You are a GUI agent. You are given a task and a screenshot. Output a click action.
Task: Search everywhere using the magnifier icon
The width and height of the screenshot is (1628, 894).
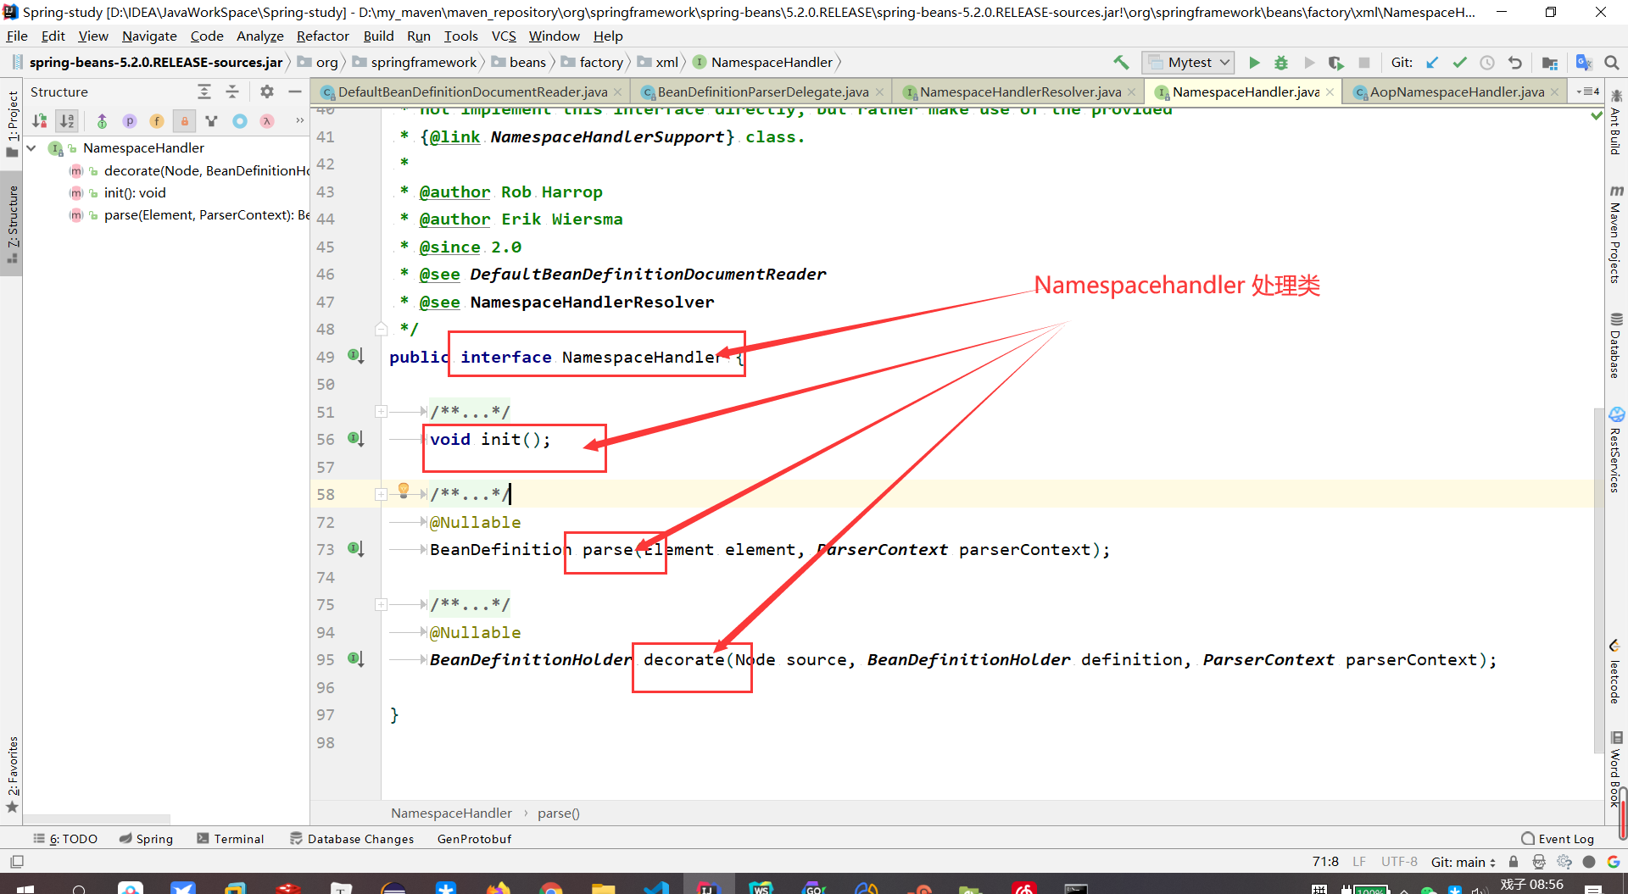(1612, 62)
